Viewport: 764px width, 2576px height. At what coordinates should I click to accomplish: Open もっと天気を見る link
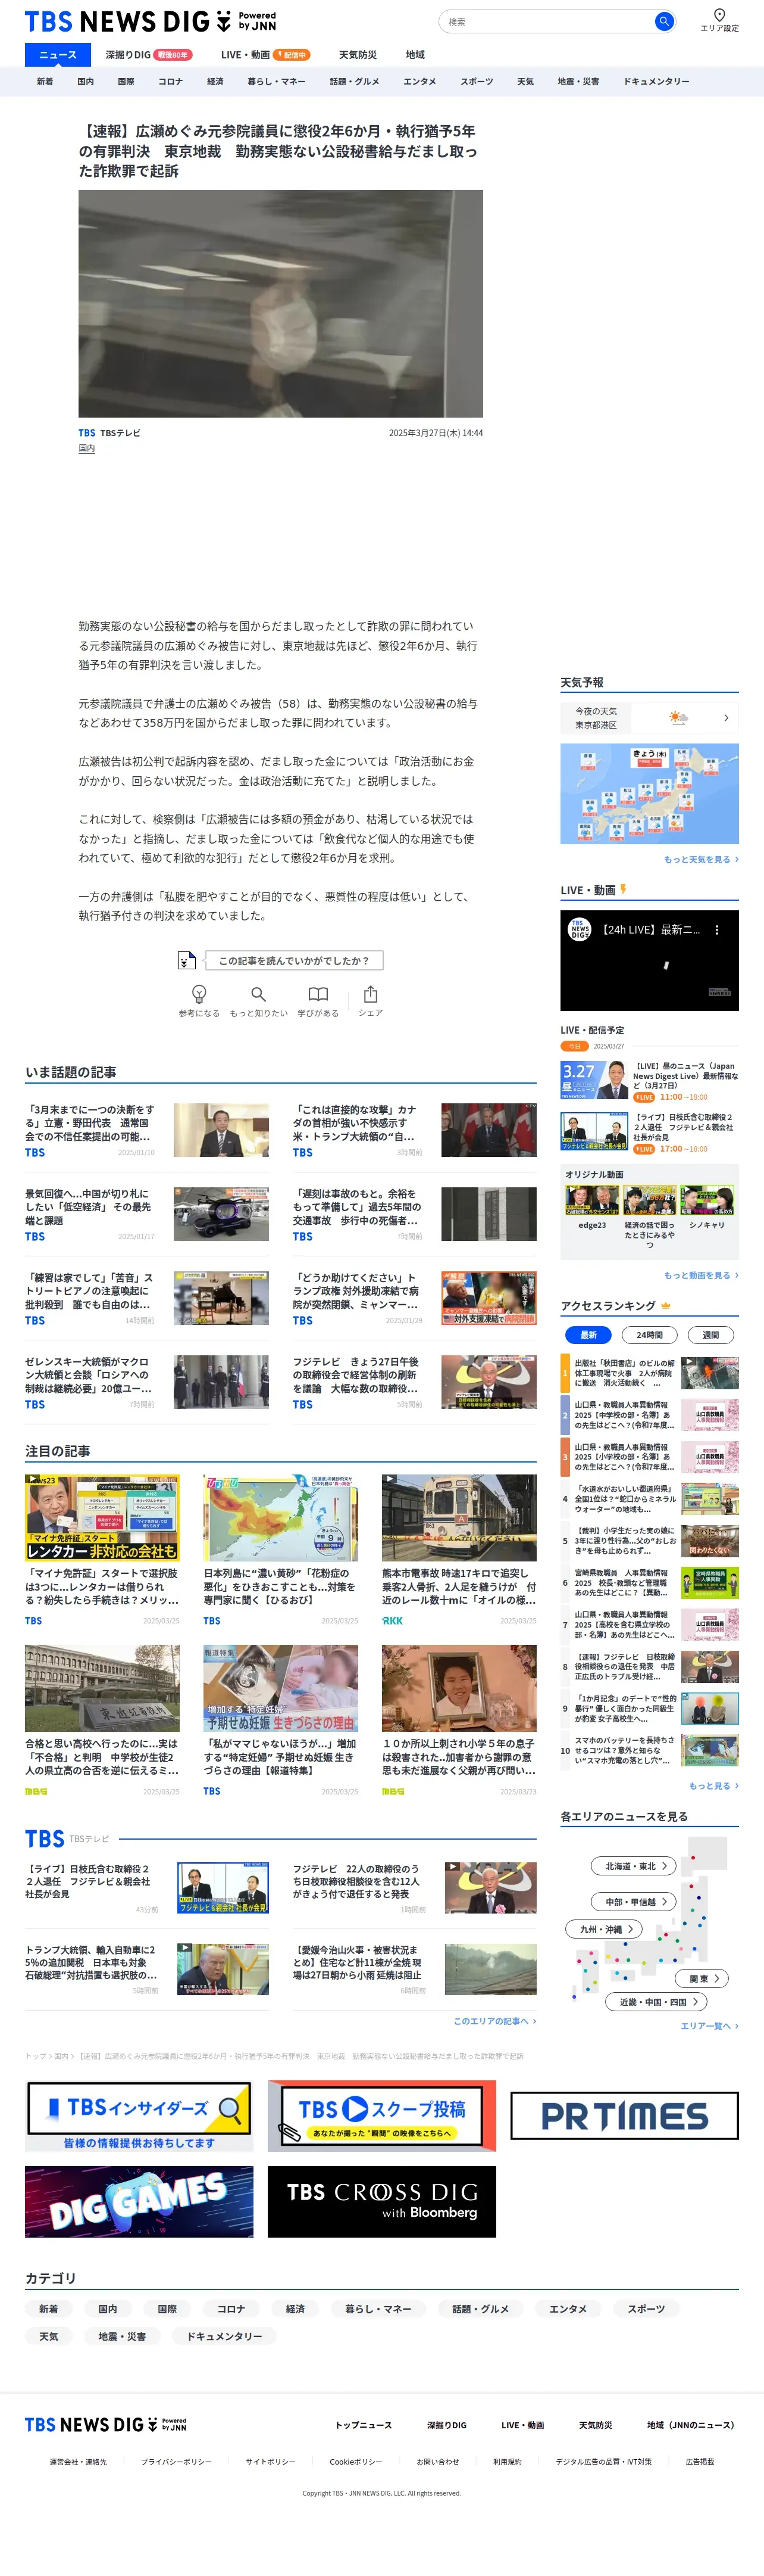click(701, 859)
